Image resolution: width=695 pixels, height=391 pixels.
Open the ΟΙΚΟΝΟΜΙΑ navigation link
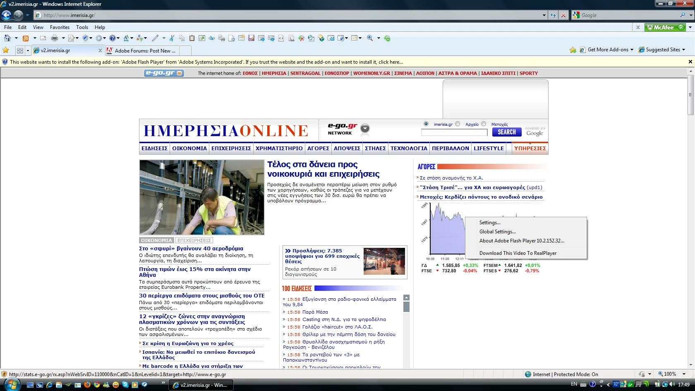point(189,148)
